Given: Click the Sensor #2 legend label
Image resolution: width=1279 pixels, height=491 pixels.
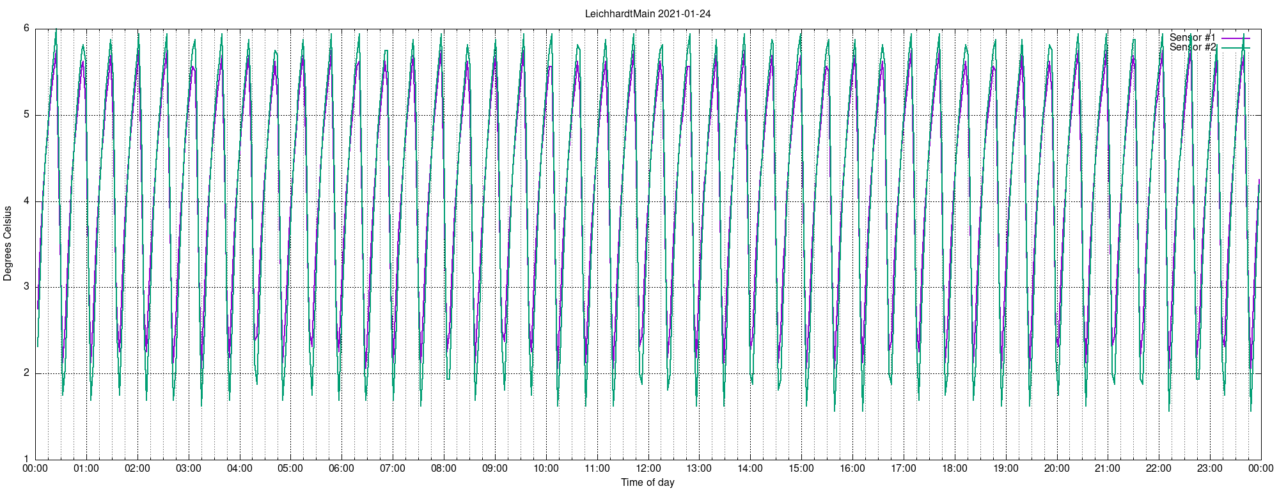Looking at the screenshot, I should click(x=1193, y=47).
